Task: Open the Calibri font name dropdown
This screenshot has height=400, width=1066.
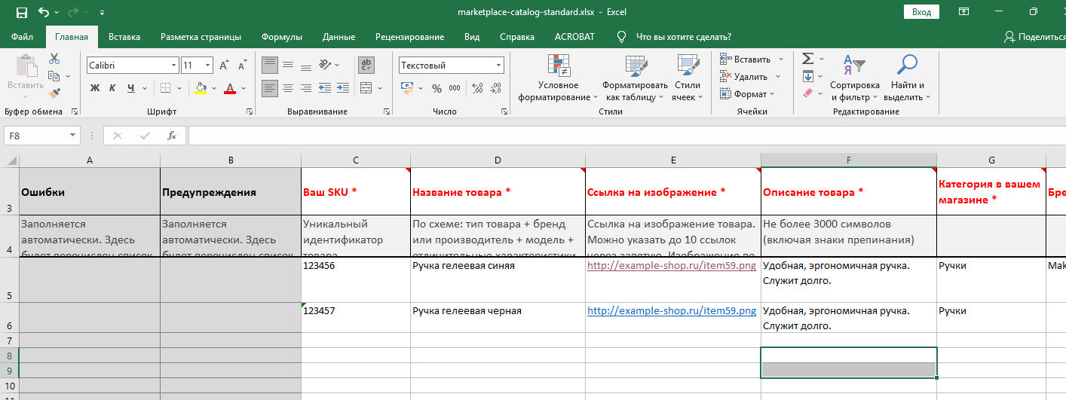Action: (174, 66)
